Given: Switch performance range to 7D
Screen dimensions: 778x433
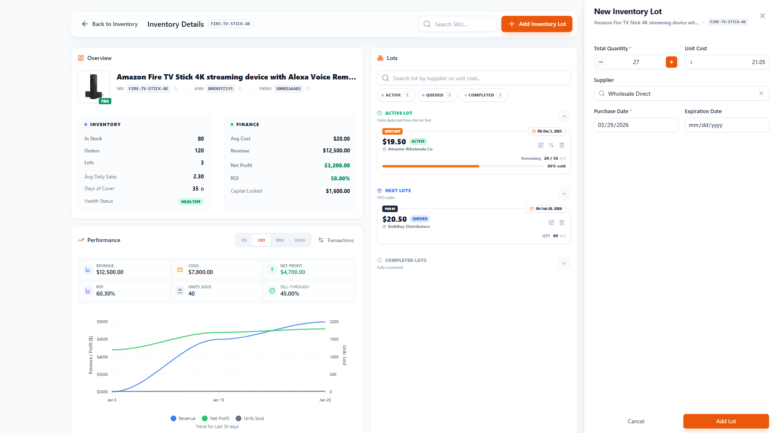Looking at the screenshot, I should coord(244,240).
